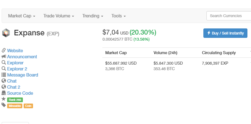The width and height of the screenshot is (251, 124).
Task: Open the Market Cap dropdown menu
Action: [21, 16]
